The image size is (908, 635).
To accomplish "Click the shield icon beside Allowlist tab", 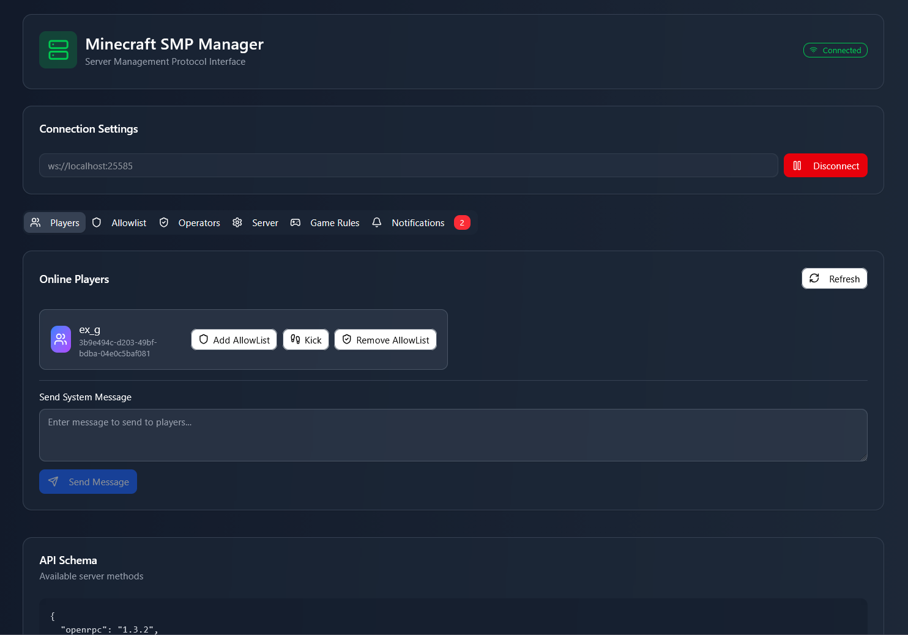I will coord(97,222).
